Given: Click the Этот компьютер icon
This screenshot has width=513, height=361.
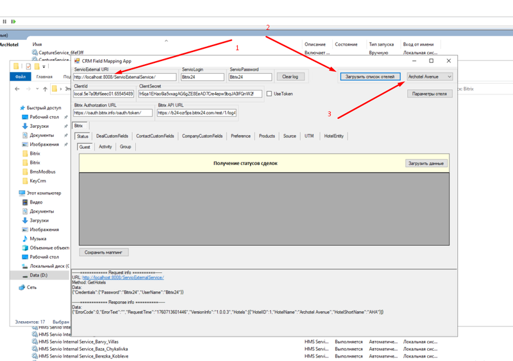Looking at the screenshot, I should [22, 193].
